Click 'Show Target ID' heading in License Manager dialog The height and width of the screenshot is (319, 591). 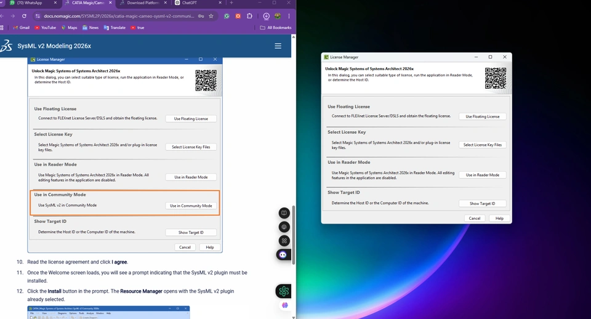click(344, 192)
